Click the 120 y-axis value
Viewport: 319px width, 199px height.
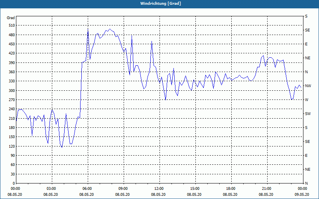pos(12,146)
